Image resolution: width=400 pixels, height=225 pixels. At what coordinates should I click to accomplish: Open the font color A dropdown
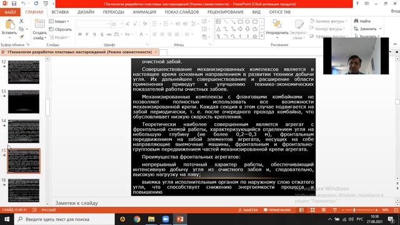147,34
